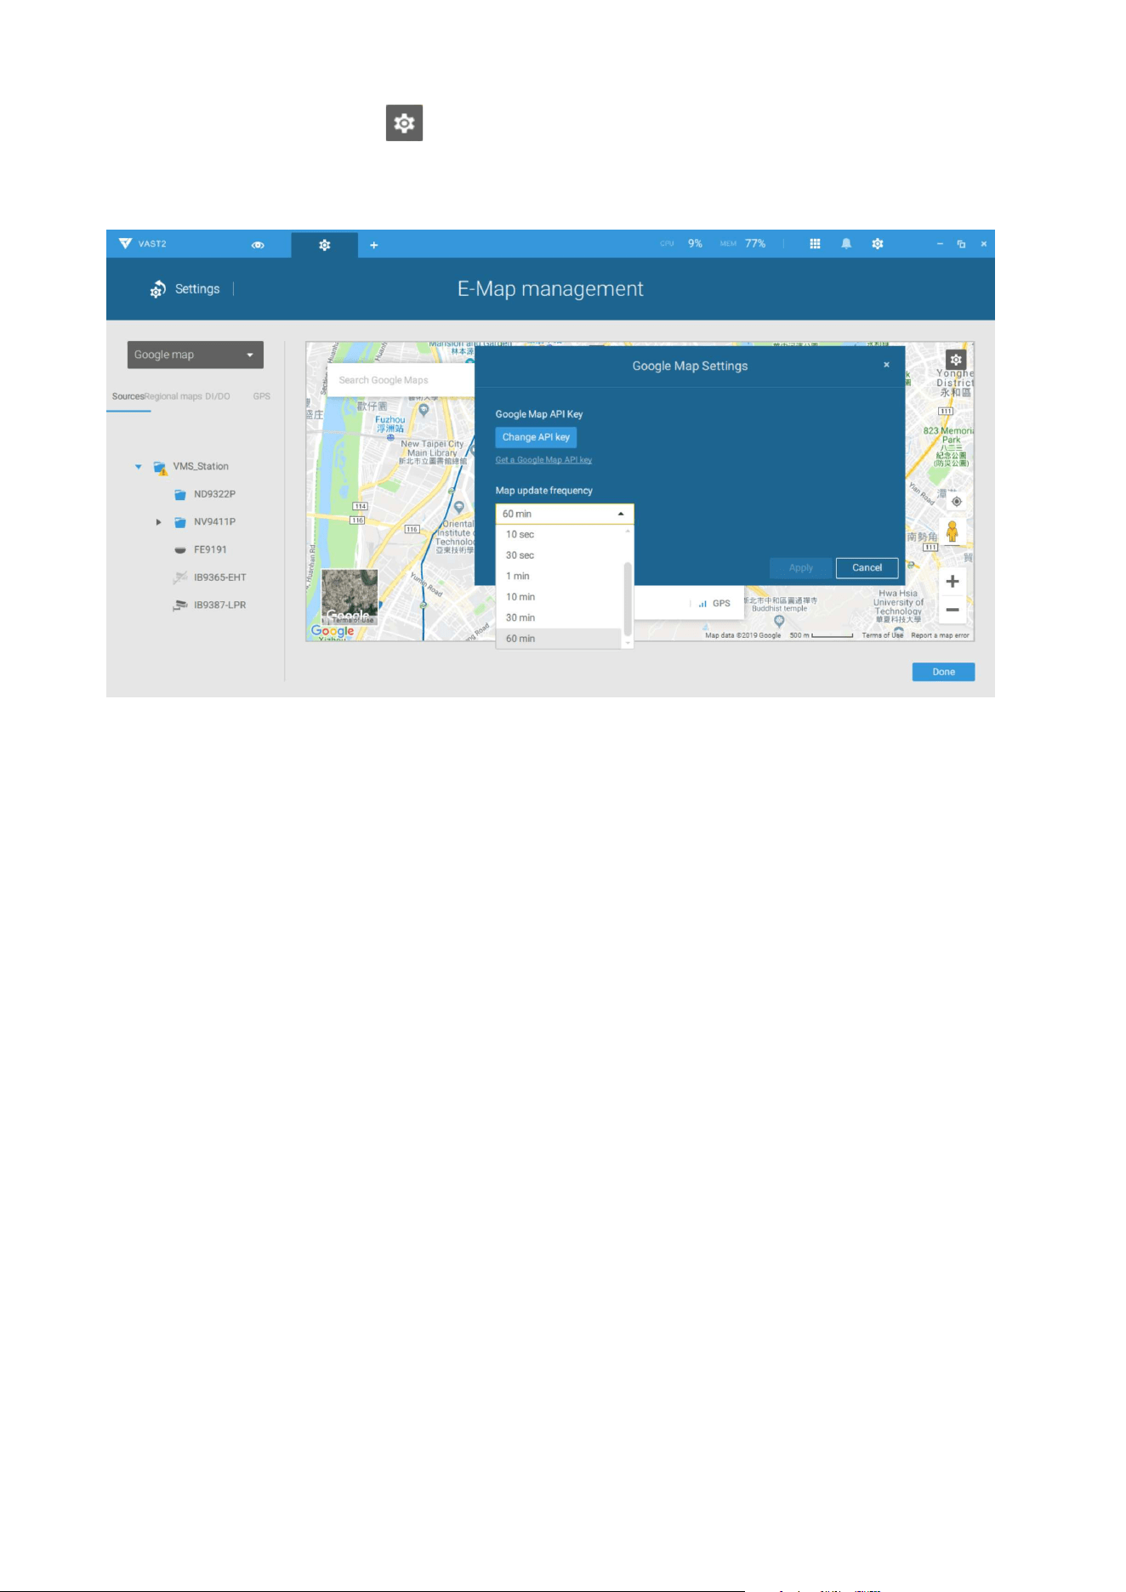Open the alarm bell notifications
1126x1592 pixels.
tap(846, 244)
